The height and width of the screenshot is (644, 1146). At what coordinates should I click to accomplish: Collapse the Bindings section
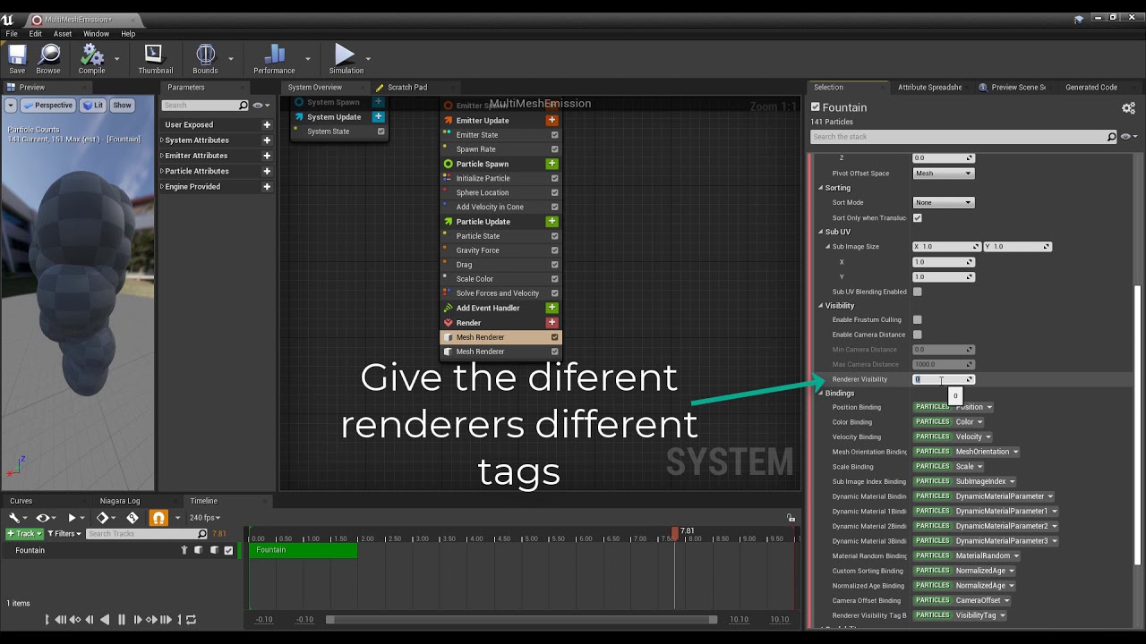click(820, 393)
